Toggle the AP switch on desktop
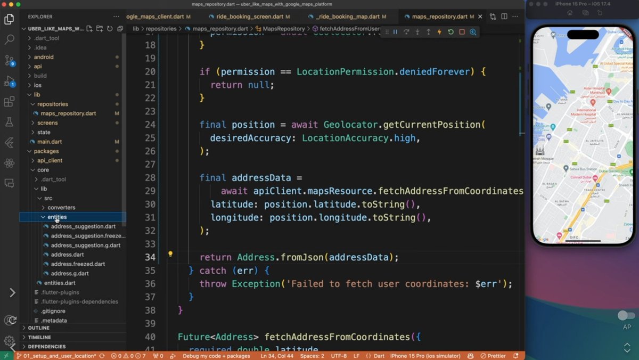 point(626,316)
